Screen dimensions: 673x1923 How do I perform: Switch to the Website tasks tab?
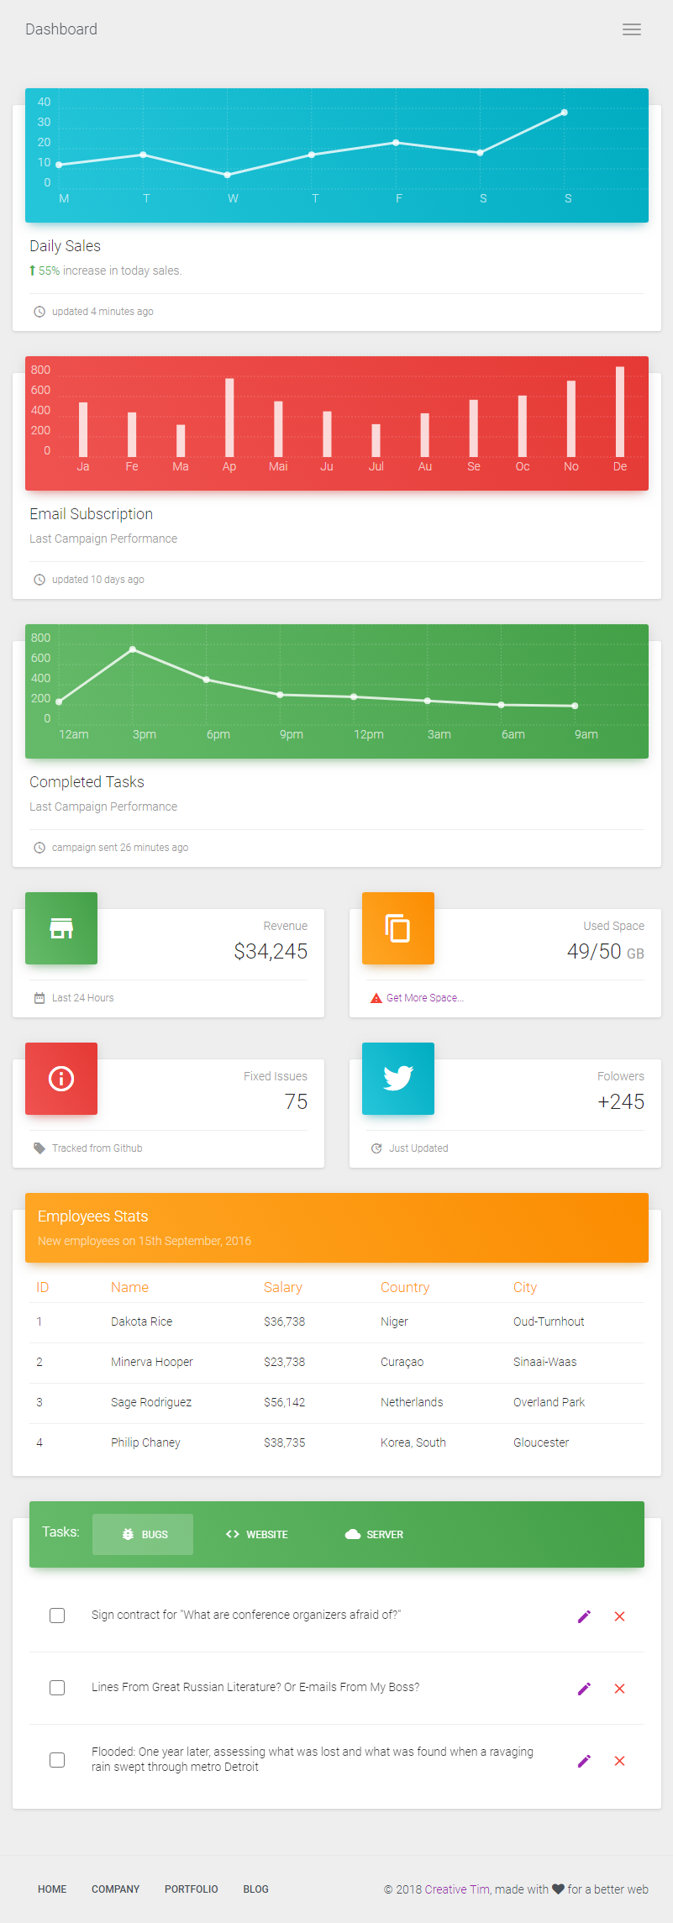coord(257,1534)
